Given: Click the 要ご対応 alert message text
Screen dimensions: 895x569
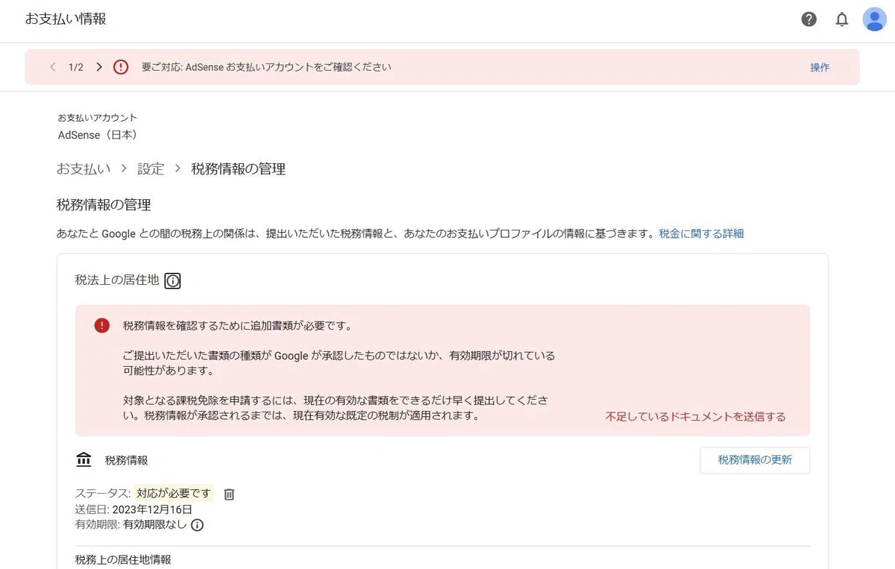Looking at the screenshot, I should click(x=266, y=67).
